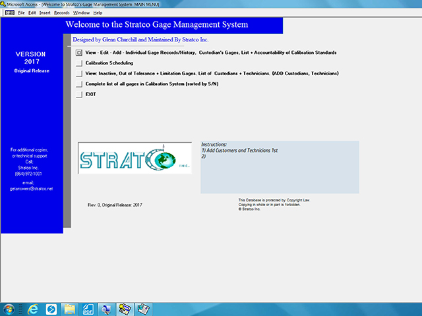This screenshot has height=316, width=422.
Task: Open the Records menu
Action: coord(61,13)
